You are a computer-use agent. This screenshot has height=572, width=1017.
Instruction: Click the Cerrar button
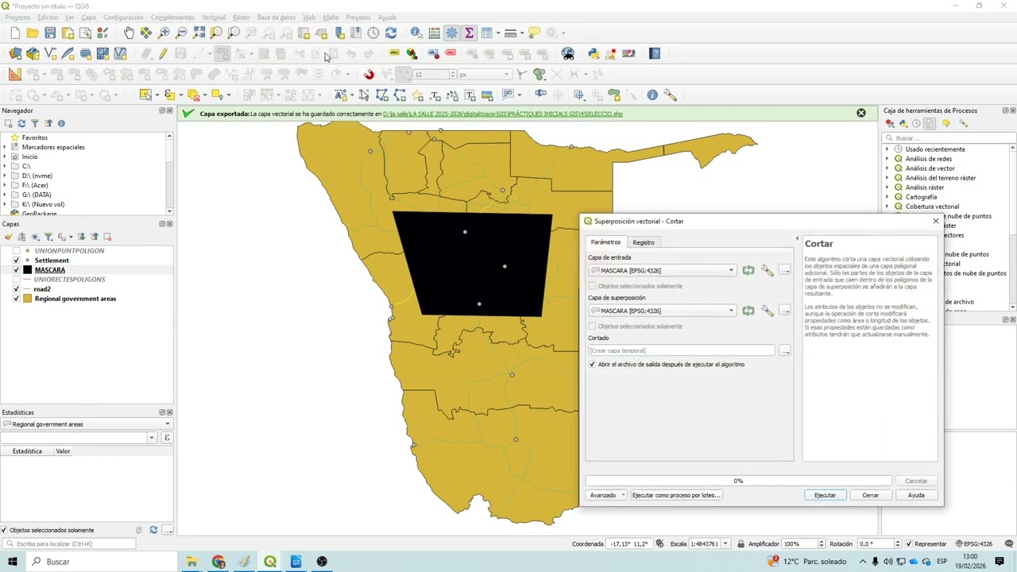(871, 495)
